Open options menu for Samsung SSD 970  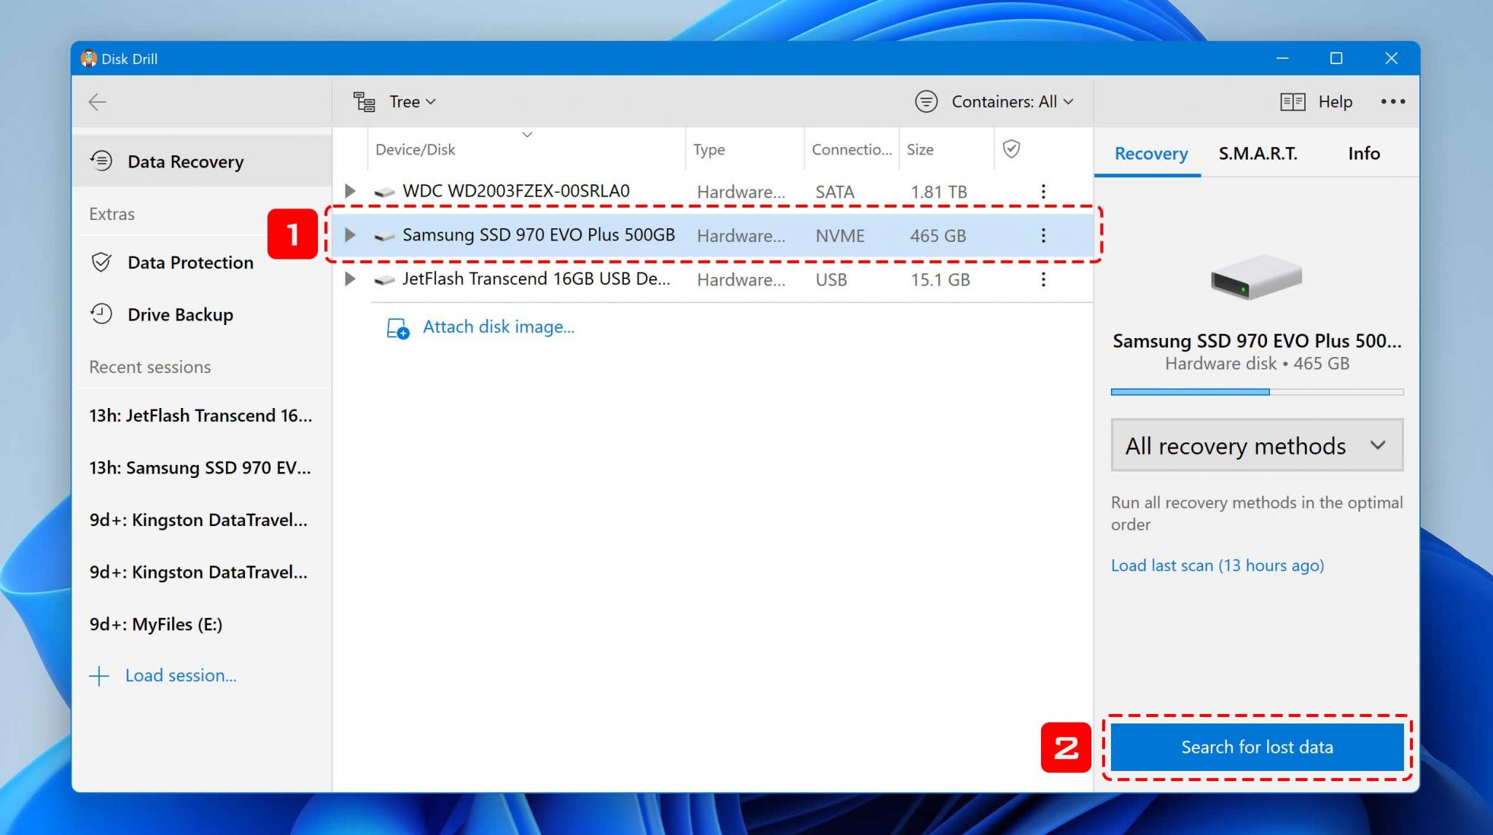click(x=1043, y=235)
